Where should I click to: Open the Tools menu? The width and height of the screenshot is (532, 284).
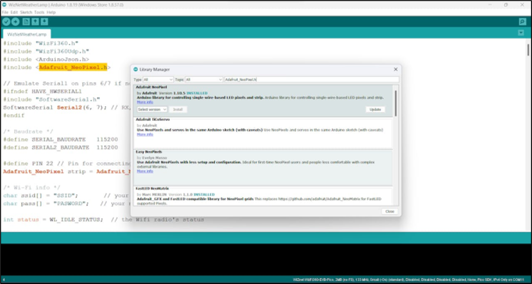(x=39, y=12)
